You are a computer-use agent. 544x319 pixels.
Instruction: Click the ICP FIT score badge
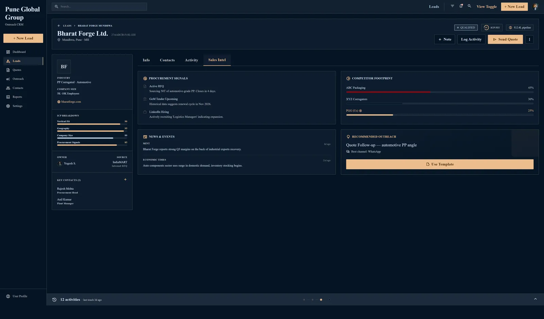pyautogui.click(x=492, y=27)
